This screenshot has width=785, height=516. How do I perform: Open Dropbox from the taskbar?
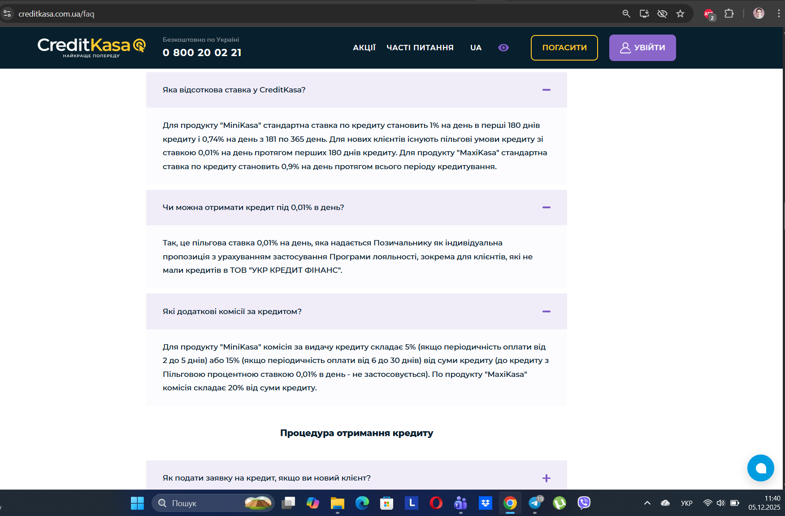pyautogui.click(x=485, y=503)
